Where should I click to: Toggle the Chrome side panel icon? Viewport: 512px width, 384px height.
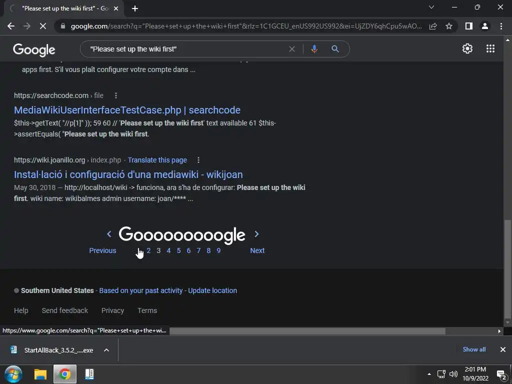point(469,26)
